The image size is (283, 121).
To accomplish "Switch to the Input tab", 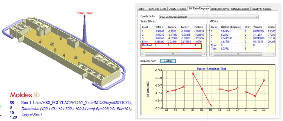I will pyautogui.click(x=142, y=9).
